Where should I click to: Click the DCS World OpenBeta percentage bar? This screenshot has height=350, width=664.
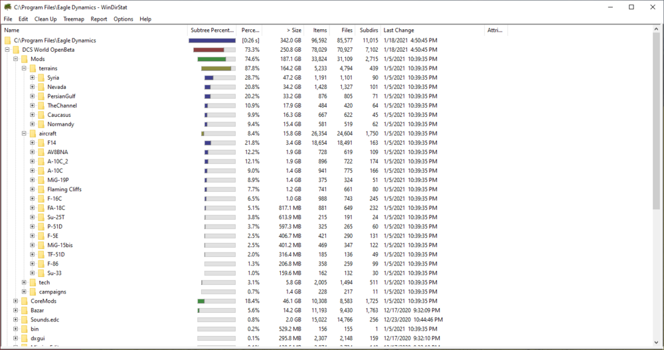click(214, 50)
